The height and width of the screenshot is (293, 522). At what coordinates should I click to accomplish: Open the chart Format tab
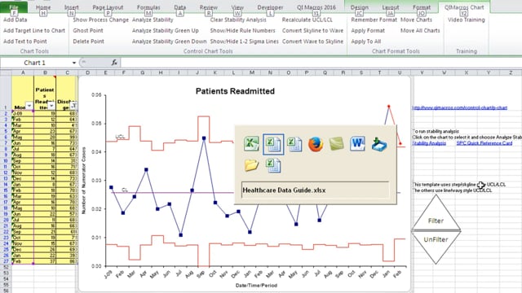422,7
